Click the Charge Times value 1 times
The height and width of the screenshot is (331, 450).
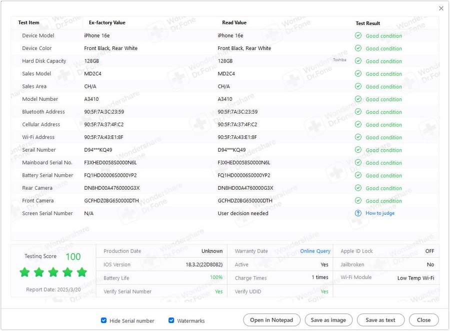click(x=320, y=278)
